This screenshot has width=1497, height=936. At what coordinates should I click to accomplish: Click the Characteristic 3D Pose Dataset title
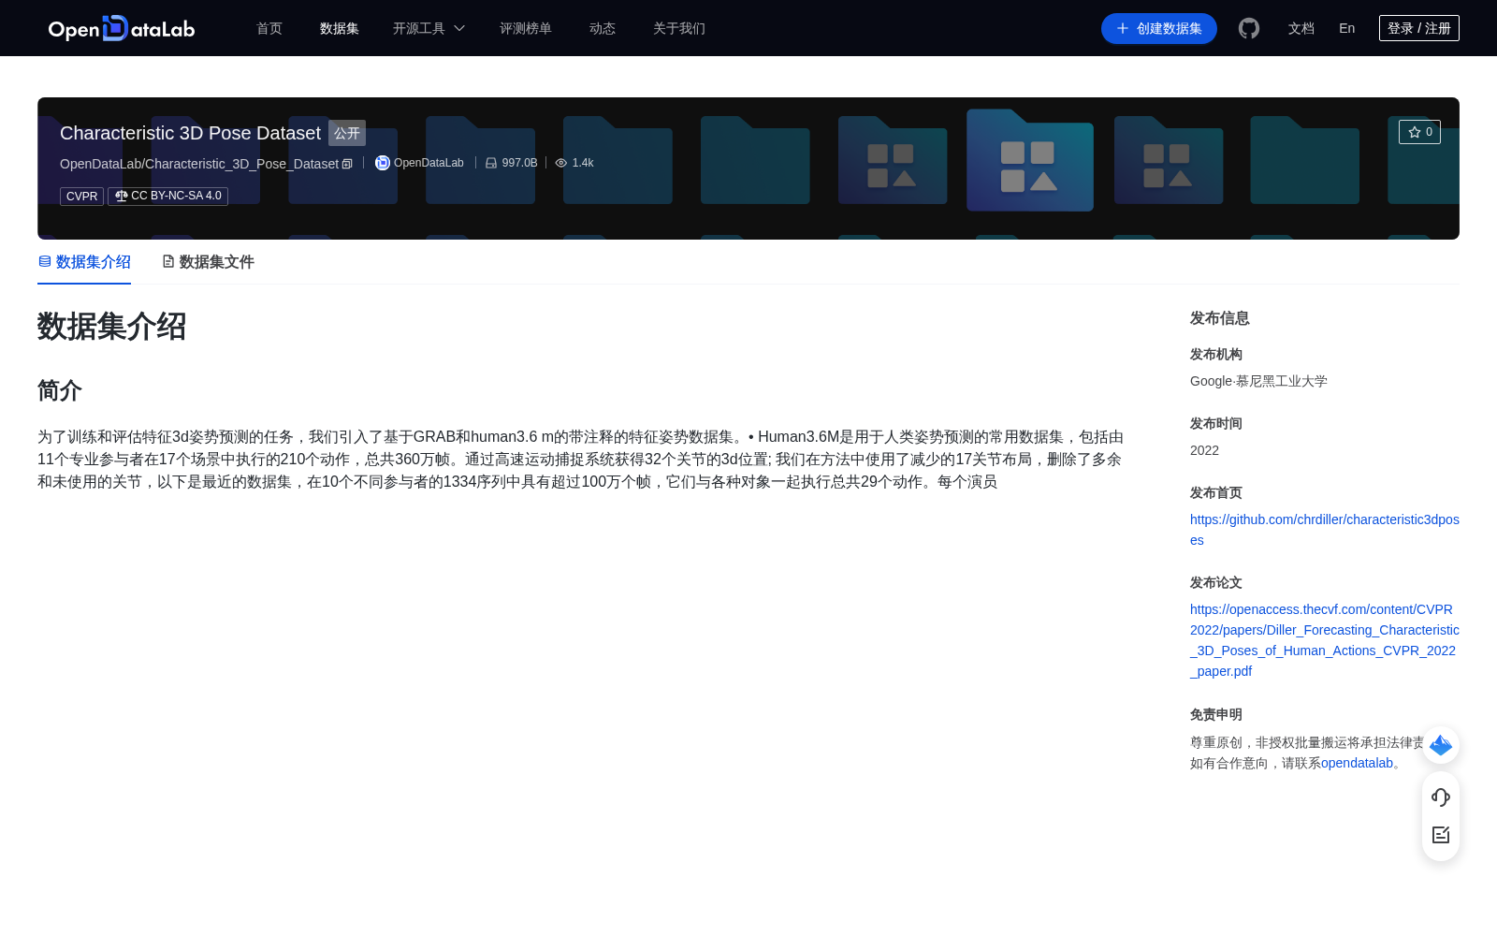tap(190, 133)
